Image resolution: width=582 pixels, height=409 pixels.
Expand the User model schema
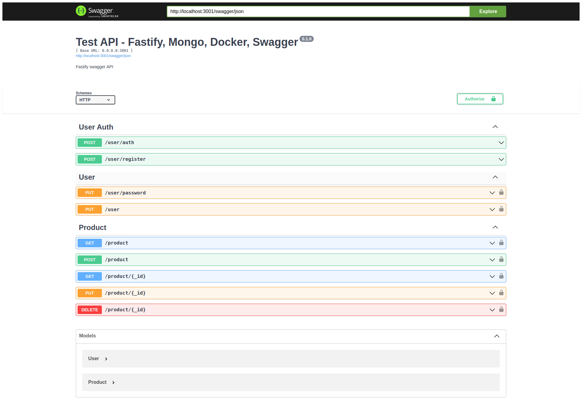98,359
